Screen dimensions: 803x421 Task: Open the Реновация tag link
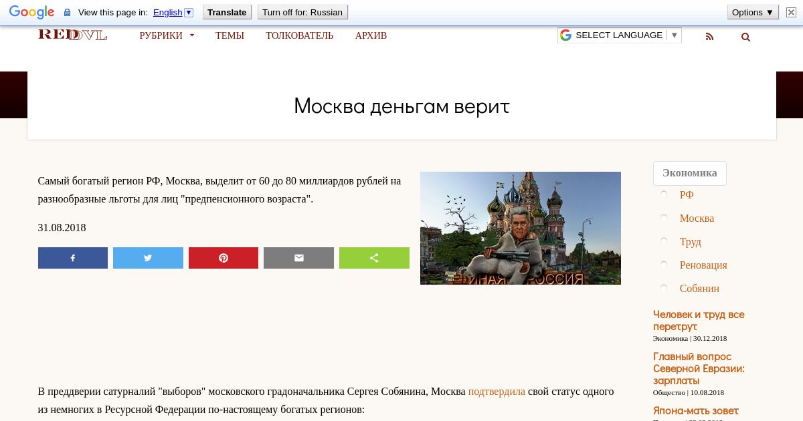point(703,265)
